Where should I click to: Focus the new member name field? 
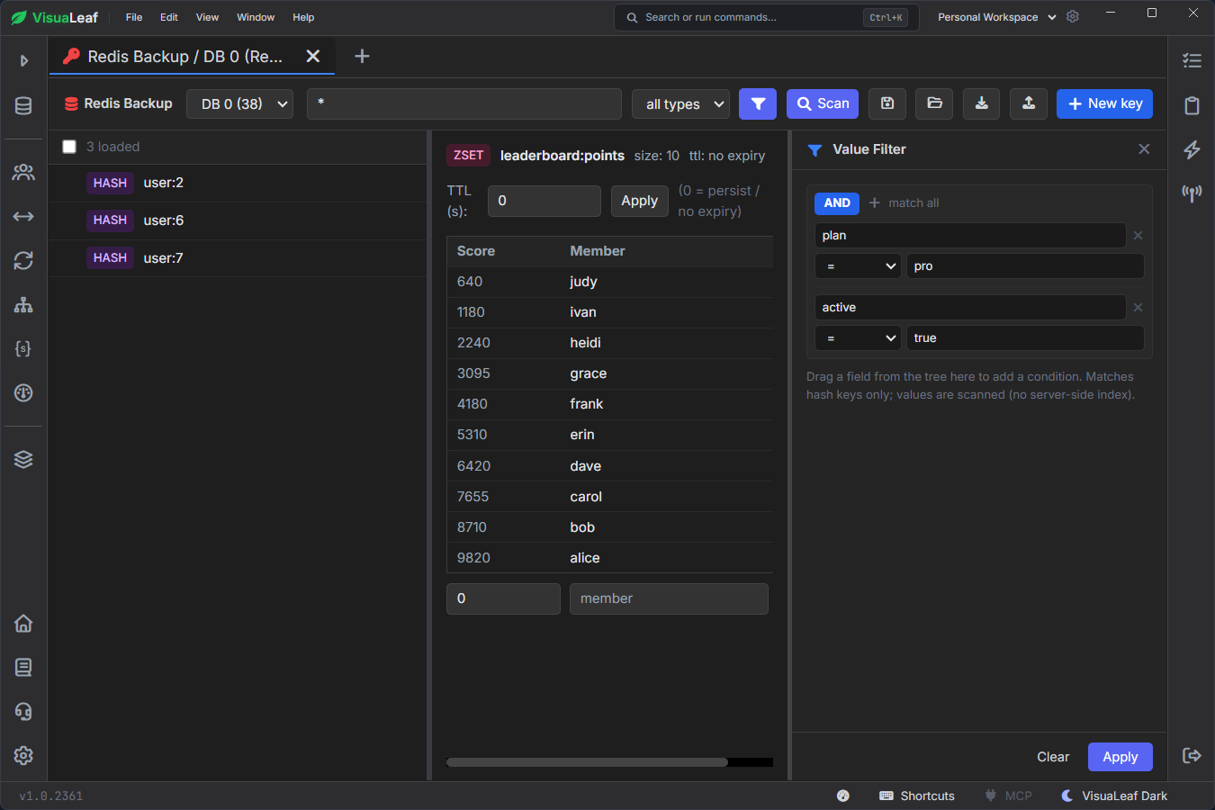click(x=669, y=598)
